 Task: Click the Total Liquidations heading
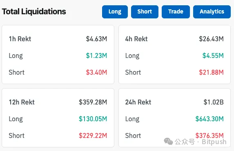(34, 11)
